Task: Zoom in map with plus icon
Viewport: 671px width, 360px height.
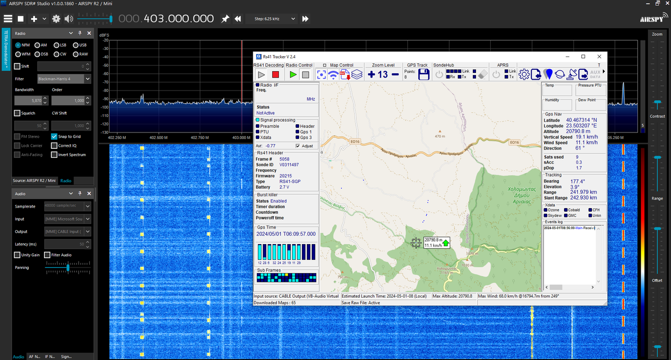Action: click(x=371, y=74)
